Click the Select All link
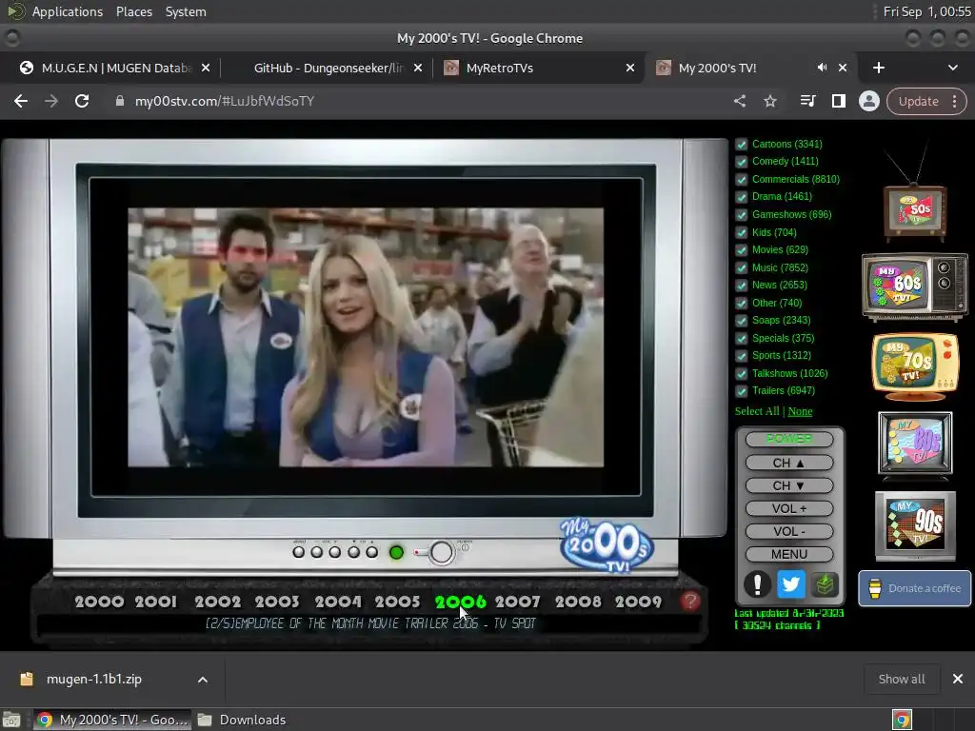Viewport: 975px width, 731px height. click(x=757, y=411)
